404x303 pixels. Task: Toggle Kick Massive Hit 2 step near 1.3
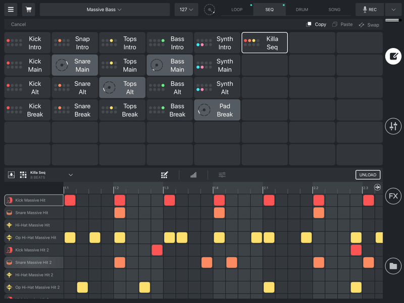tap(157, 250)
